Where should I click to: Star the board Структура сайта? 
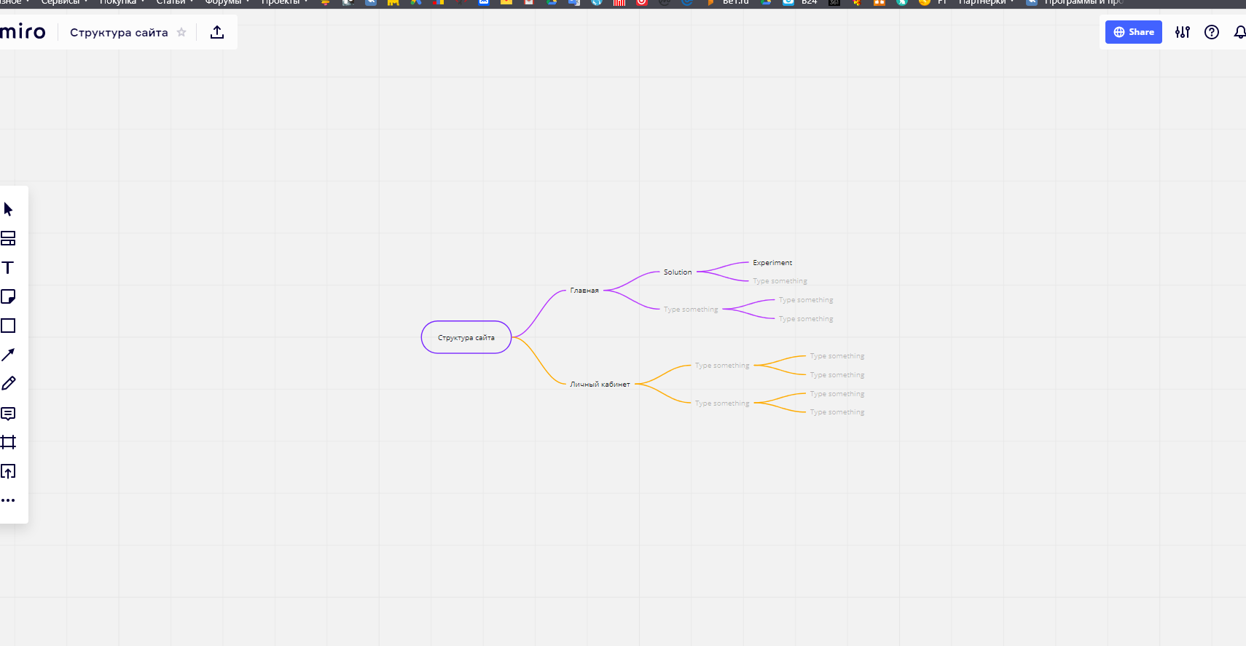(x=181, y=32)
